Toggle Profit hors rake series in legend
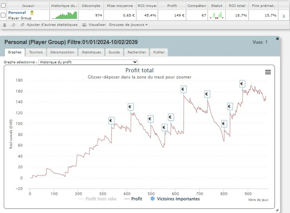Image resolution: width=290 pixels, height=213 pixels. 97,199
